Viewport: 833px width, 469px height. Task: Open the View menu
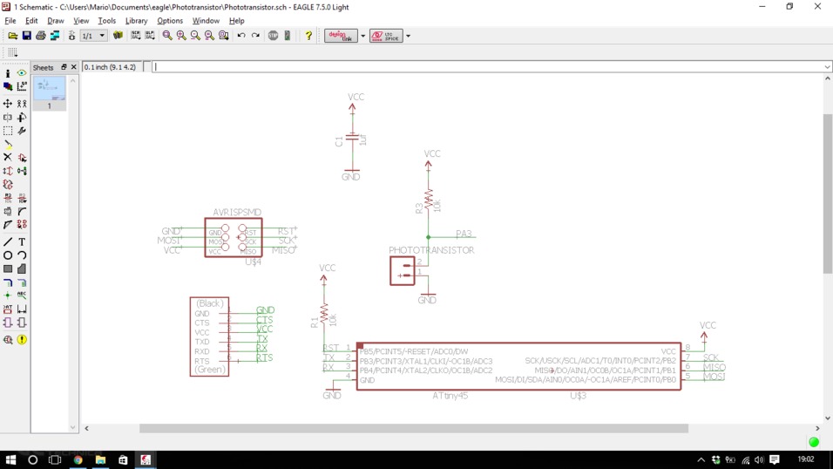coord(81,21)
